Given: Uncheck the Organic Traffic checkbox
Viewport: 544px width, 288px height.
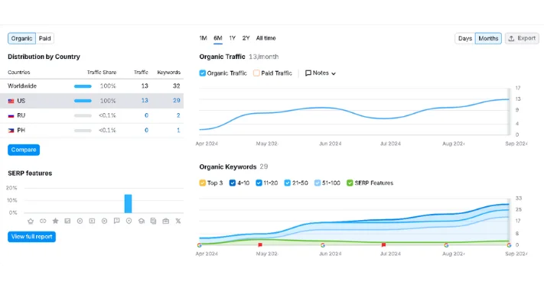Looking at the screenshot, I should coord(203,73).
